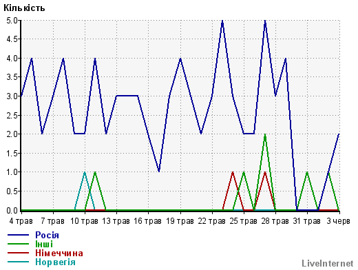Click the Кількість axis title
This screenshot has height=270, width=358.
(x=24, y=8)
